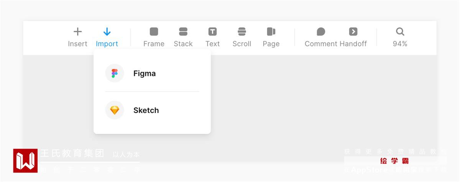This screenshot has width=460, height=182.
Task: Collapse the Import dropdown via its label
Action: click(x=107, y=44)
